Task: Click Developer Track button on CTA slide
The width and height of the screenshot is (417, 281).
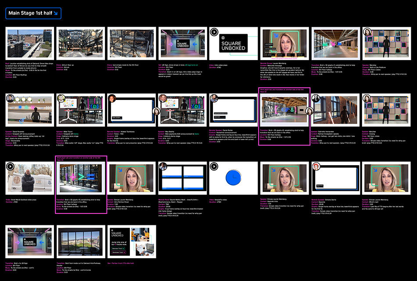Action: point(119,253)
